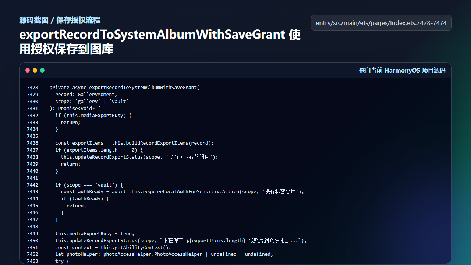The width and height of the screenshot is (471, 265).
Task: Click line number 7439
Action: (32, 164)
